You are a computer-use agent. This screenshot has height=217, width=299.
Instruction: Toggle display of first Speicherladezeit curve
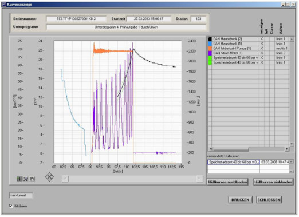click(262, 57)
